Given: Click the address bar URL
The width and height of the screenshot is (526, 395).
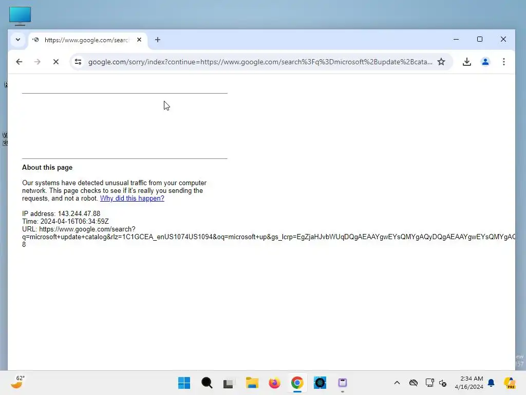Looking at the screenshot, I should 260,62.
